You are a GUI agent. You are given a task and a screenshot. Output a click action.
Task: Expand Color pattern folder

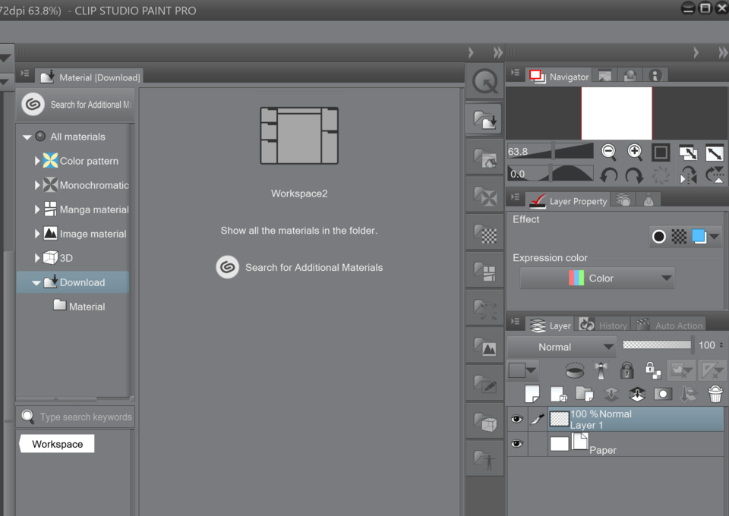pyautogui.click(x=37, y=161)
